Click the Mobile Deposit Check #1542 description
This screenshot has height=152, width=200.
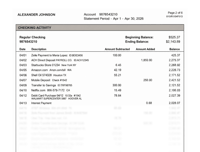(x=49, y=80)
